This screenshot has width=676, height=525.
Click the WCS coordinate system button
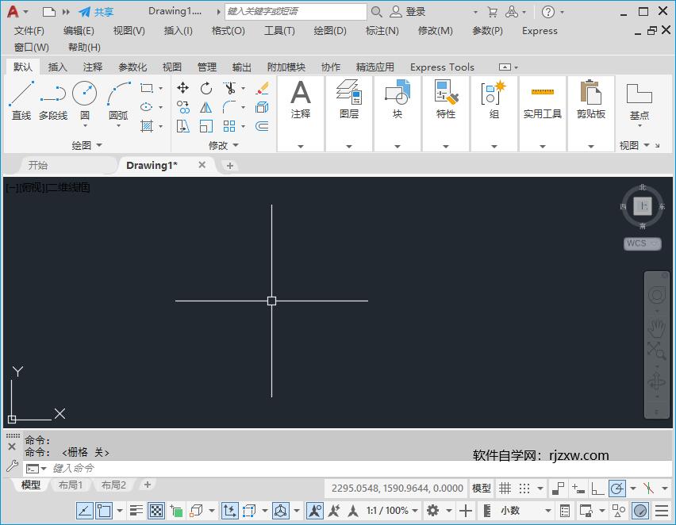click(642, 243)
